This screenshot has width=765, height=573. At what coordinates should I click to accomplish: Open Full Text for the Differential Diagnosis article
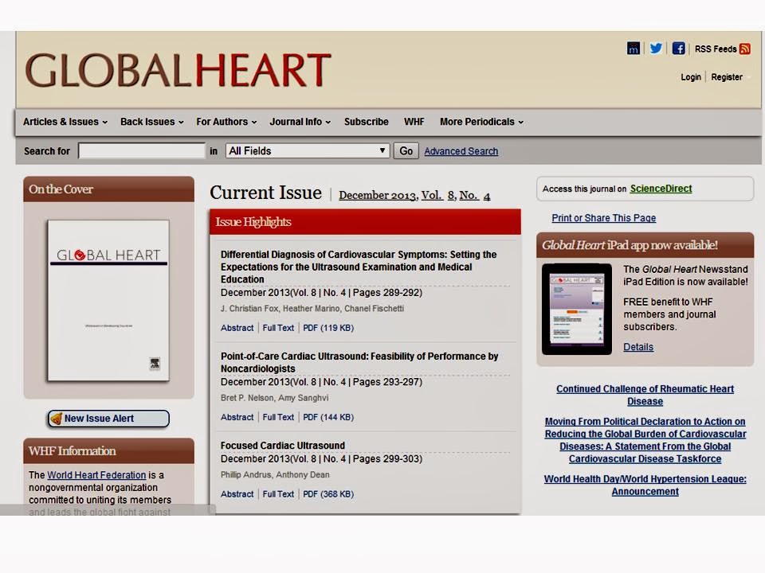[278, 328]
